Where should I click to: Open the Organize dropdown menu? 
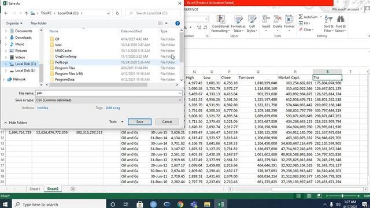pos(14,23)
